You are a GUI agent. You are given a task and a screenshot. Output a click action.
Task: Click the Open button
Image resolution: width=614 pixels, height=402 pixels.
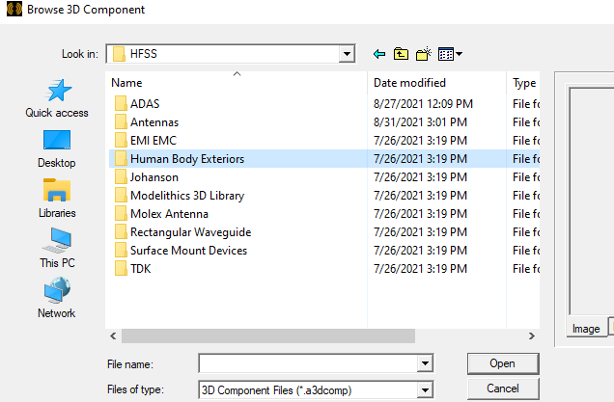503,363
